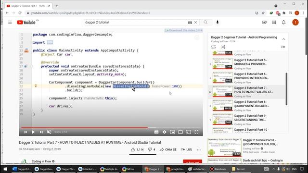Viewport: 308px width, 173px height.
Task: Open the player settings gear
Action: 165,132
